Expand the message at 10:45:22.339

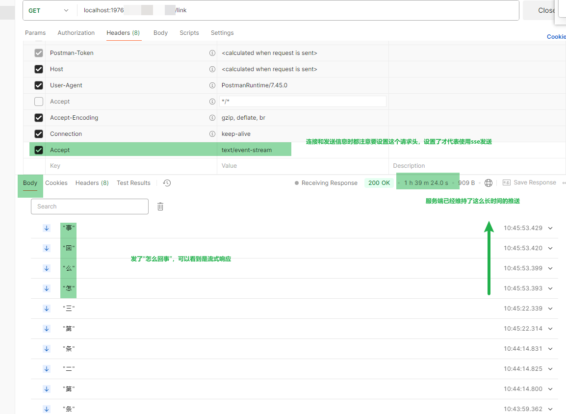coord(550,309)
